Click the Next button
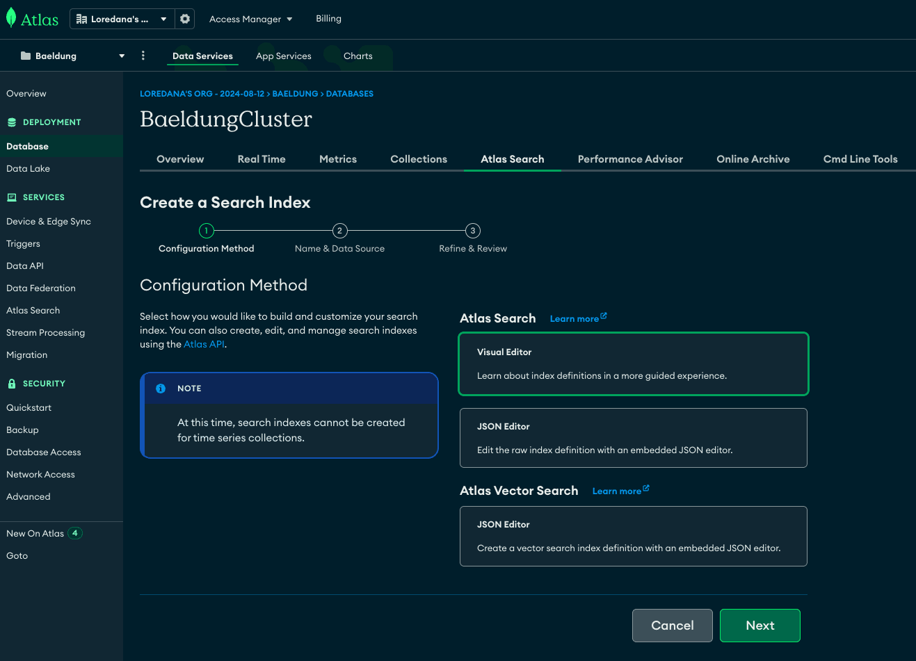The height and width of the screenshot is (661, 916). (760, 626)
